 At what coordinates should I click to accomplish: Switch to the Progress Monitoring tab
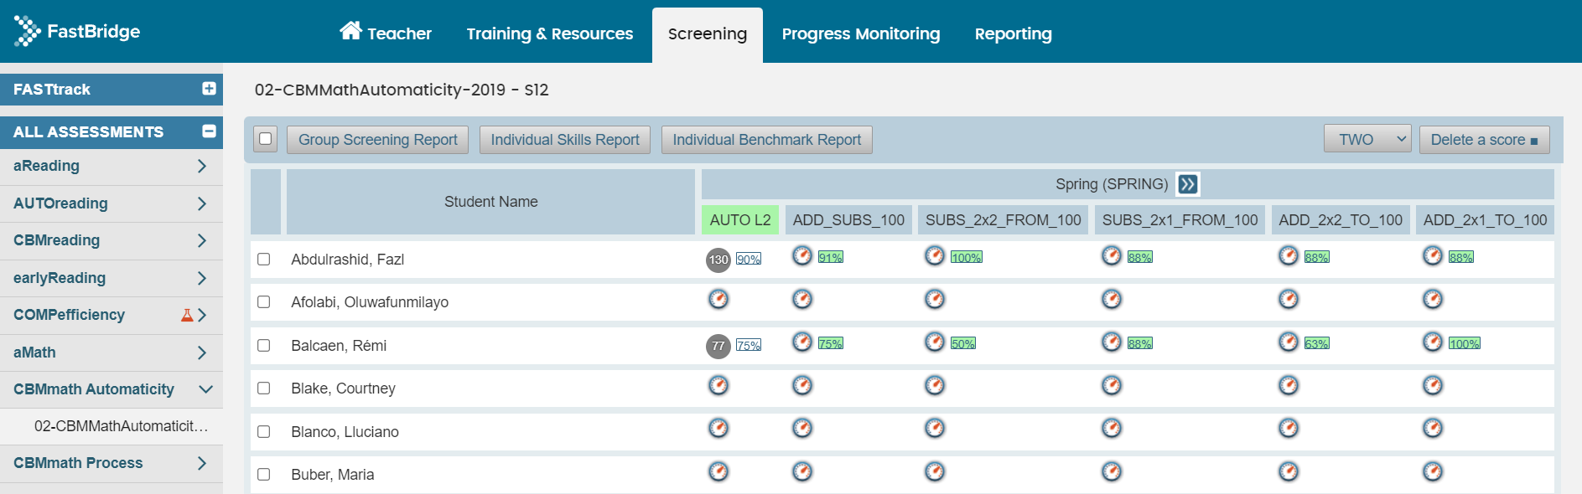860,34
